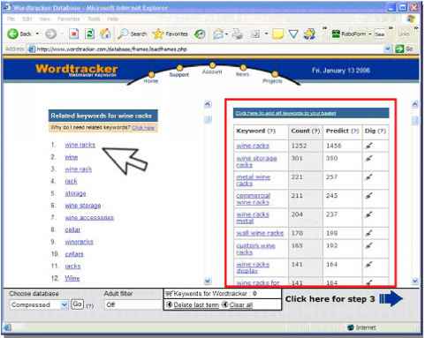Open the RoboForm toolbar menu
Screen dimensions: 425x338
[x=352, y=34]
